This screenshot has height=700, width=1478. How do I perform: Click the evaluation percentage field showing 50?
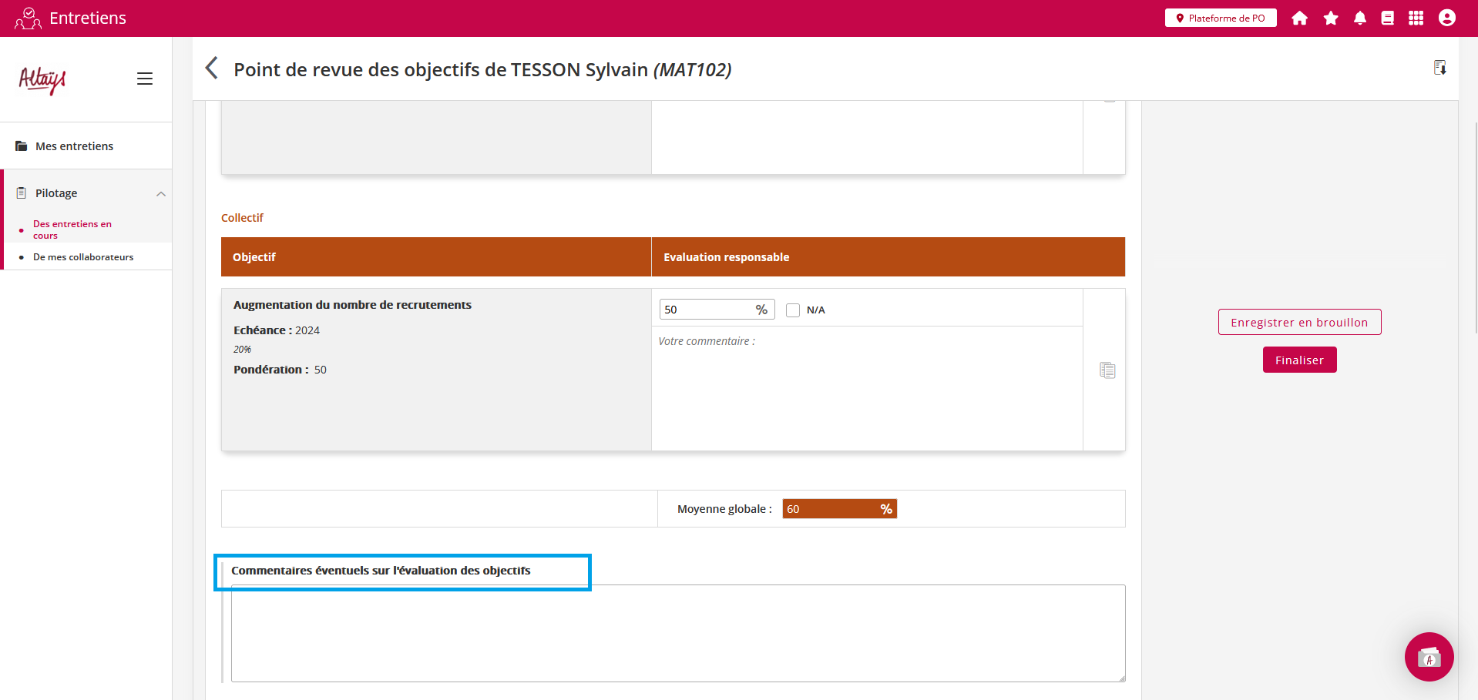point(705,310)
